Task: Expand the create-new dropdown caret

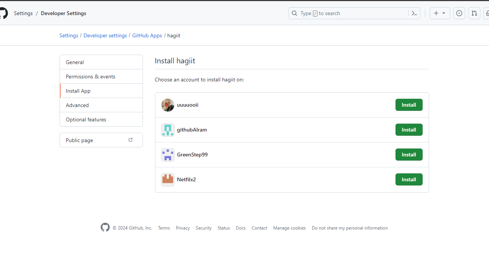Action: click(444, 13)
